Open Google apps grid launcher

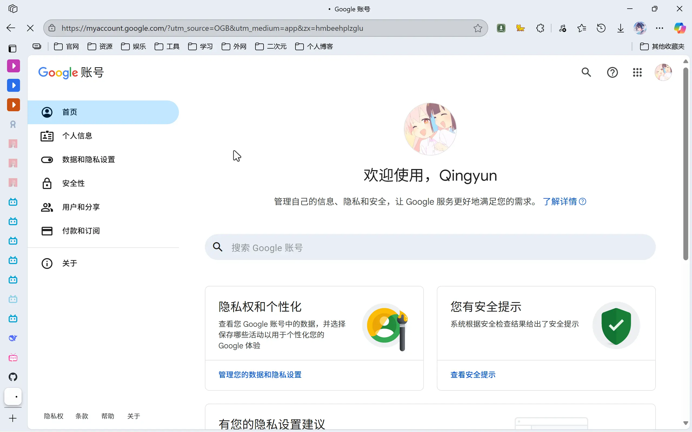coord(637,72)
